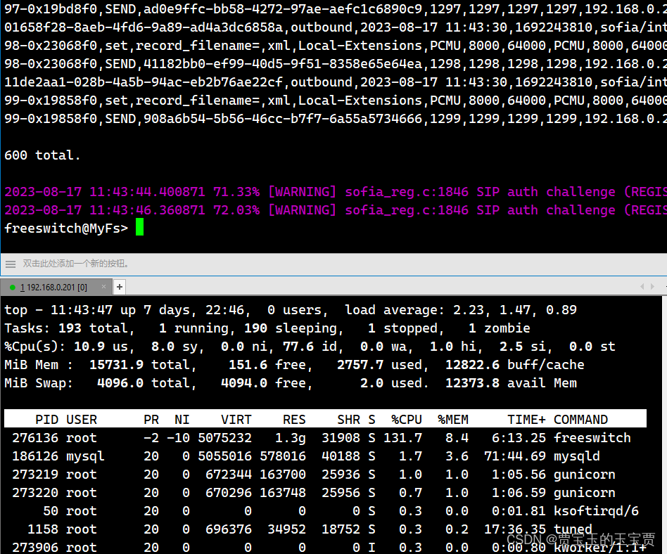Click the 98-0x23068f0,set,record_filename line
The image size is (667, 554).
pos(336,46)
